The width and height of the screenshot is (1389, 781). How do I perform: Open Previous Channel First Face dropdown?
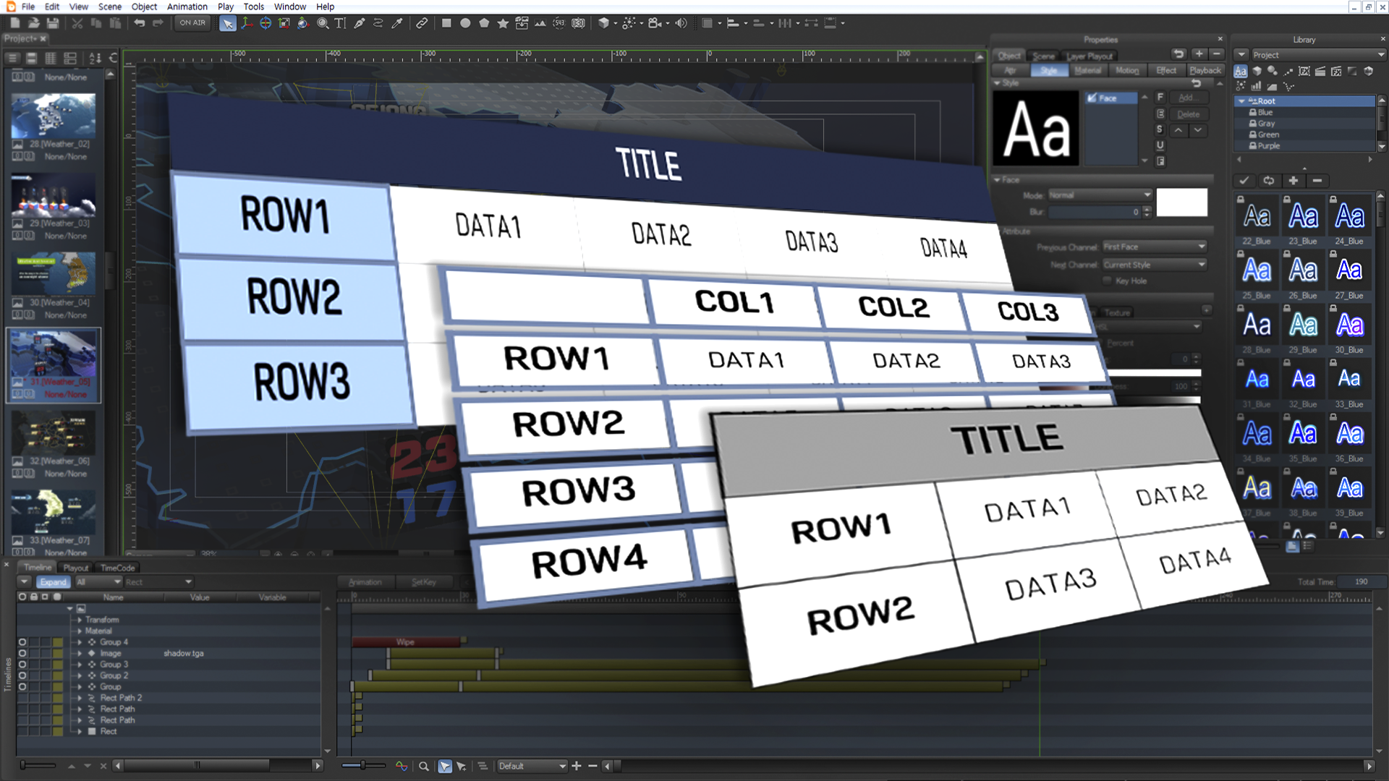coord(1155,247)
